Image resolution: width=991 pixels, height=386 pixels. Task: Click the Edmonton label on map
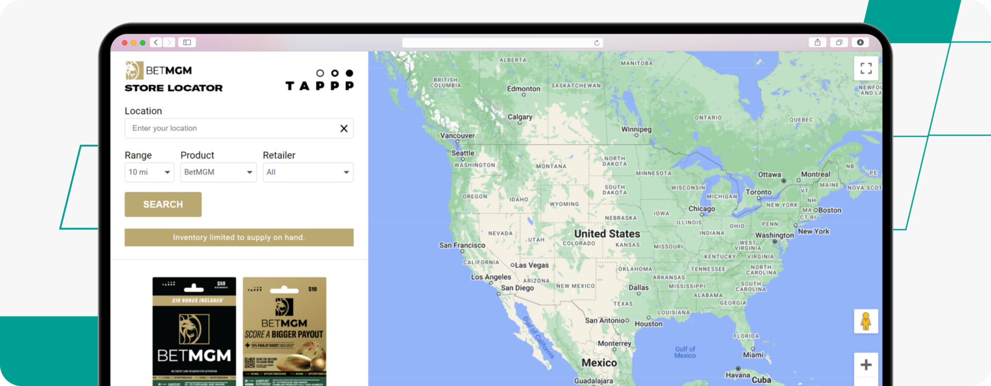tap(523, 89)
